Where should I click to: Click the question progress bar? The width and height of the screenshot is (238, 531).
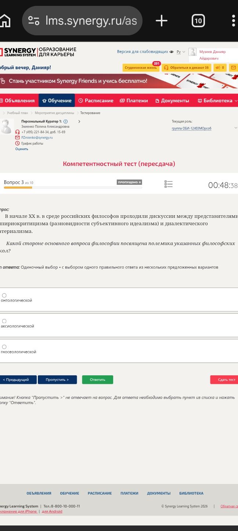click(73, 188)
